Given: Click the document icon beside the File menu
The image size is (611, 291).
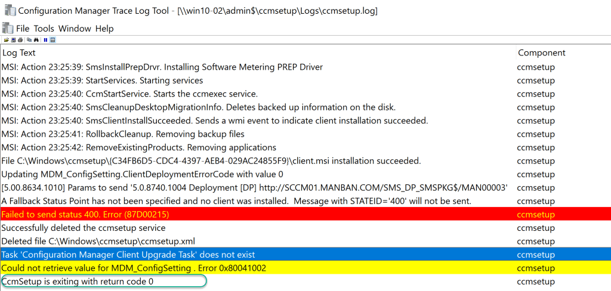Looking at the screenshot, I should 7,28.
